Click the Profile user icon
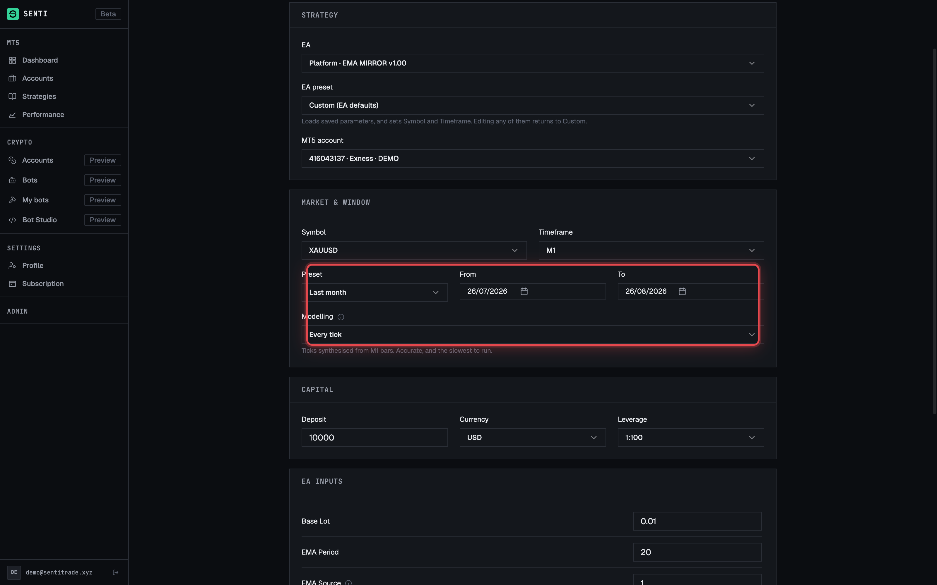 click(x=12, y=265)
